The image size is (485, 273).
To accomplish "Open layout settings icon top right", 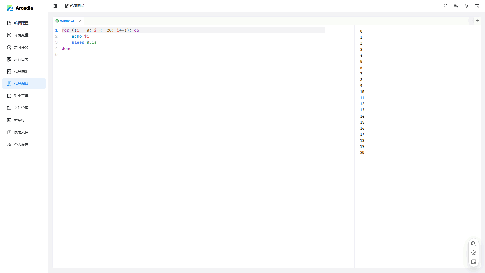I will coord(477,6).
